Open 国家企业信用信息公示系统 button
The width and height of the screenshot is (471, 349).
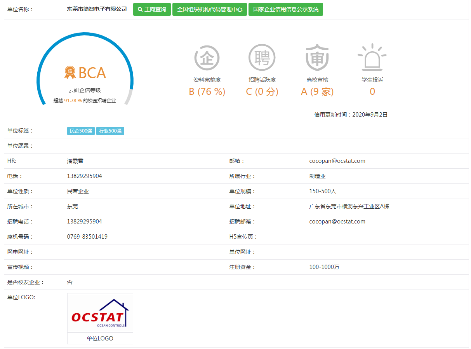click(x=286, y=9)
